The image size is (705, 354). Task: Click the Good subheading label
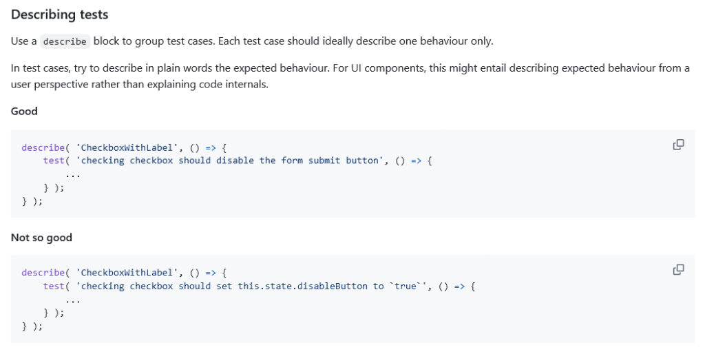pyautogui.click(x=24, y=112)
